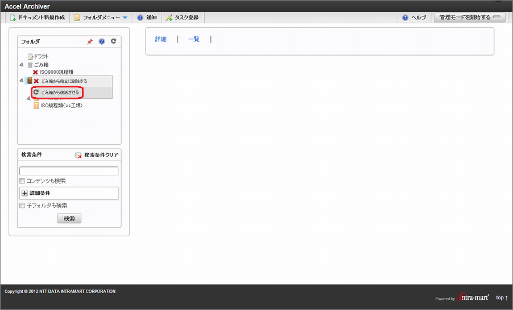
Task: Select ISO9000規程類 in the trash
Action: point(57,72)
